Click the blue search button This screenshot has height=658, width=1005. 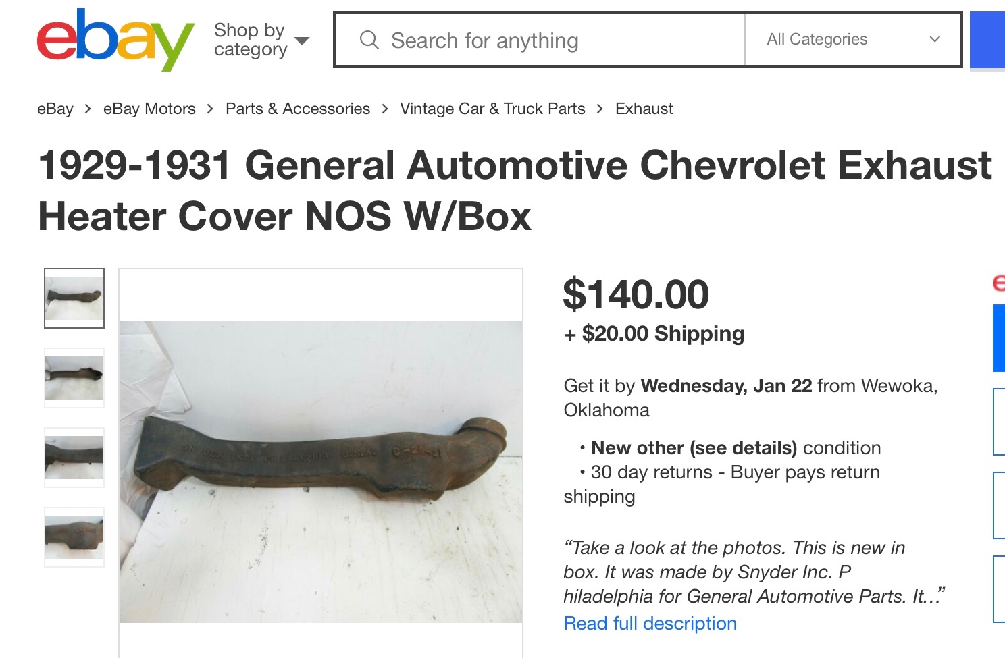[x=987, y=40]
